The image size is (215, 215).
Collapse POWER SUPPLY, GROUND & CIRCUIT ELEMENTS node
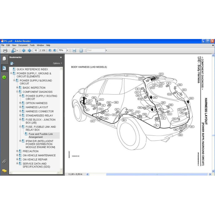coord(11,73)
